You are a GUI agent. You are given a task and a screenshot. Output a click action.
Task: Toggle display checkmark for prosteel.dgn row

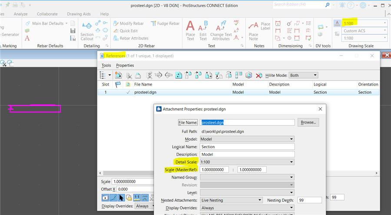point(128,92)
